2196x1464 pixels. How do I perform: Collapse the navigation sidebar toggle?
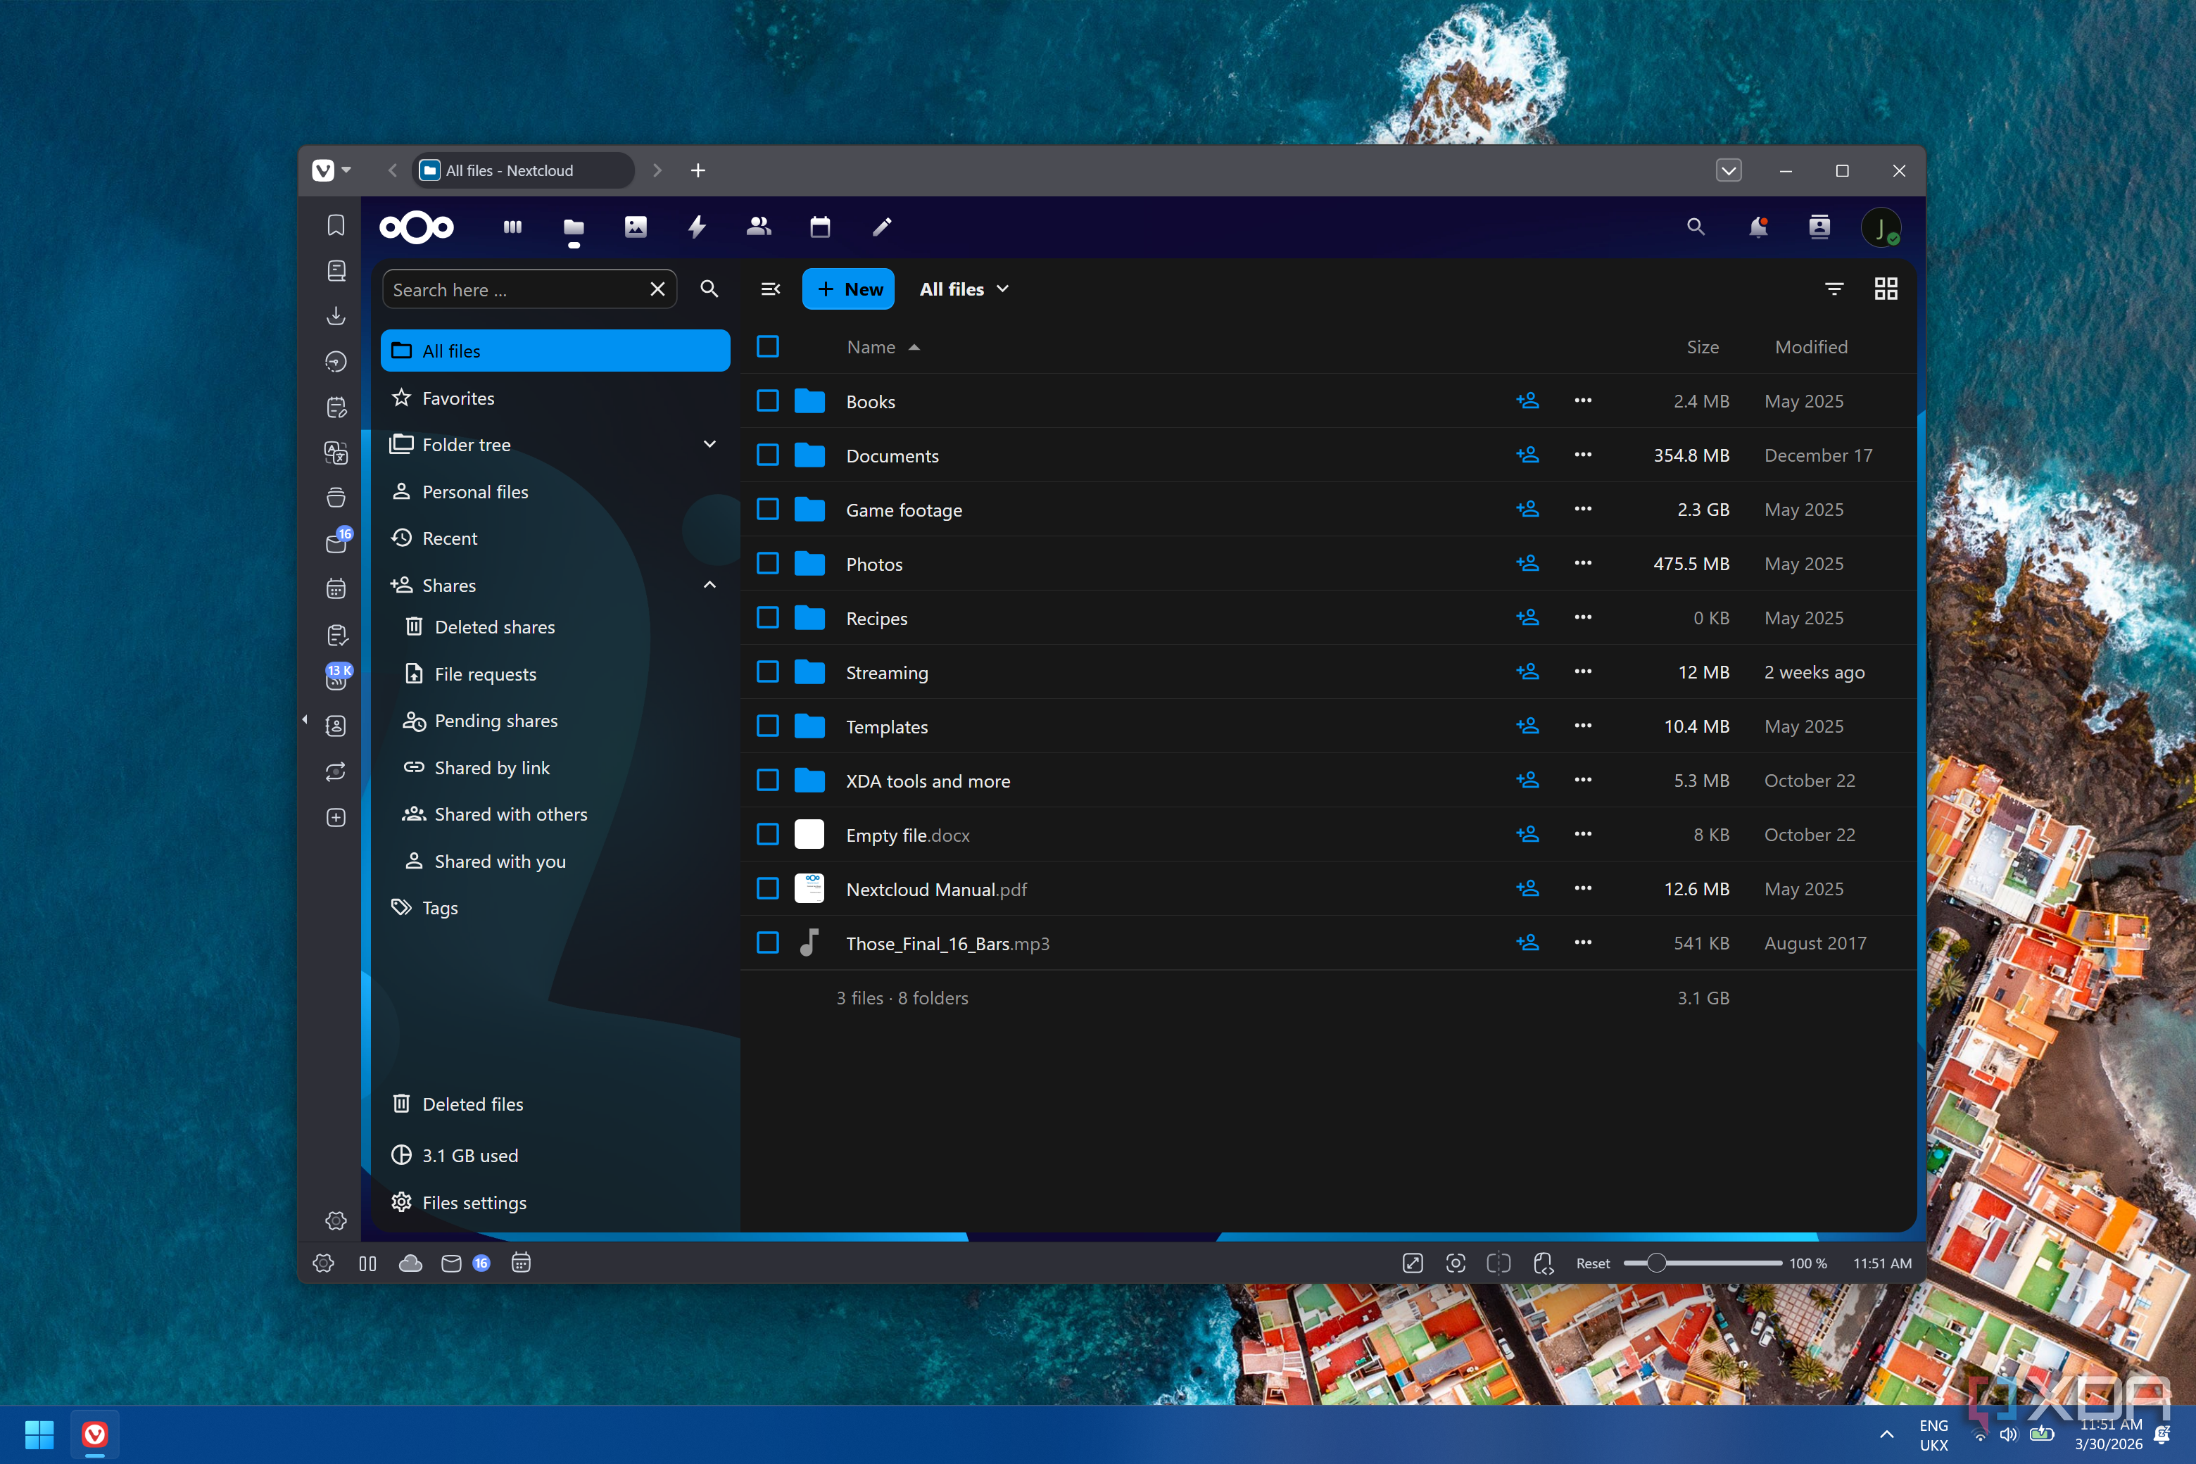tap(770, 289)
